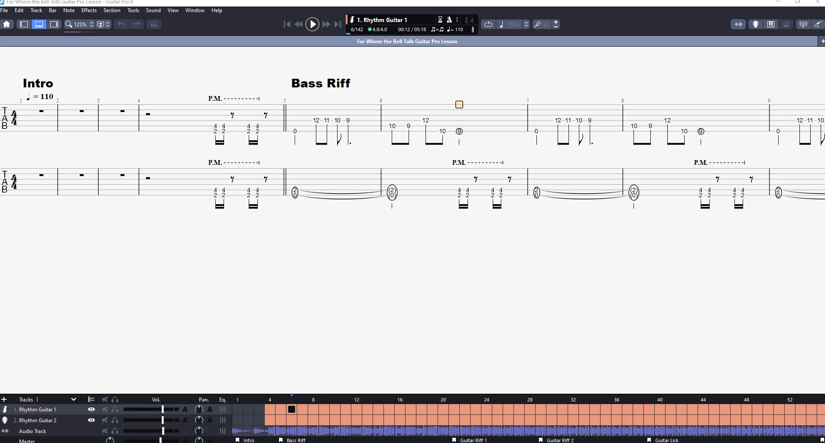825x443 pixels.
Task: Show the drum kit view
Action: tap(786, 24)
